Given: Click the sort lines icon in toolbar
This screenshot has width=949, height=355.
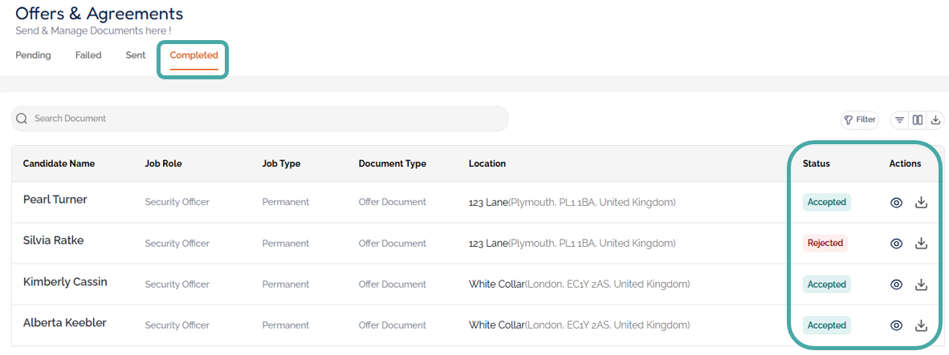Looking at the screenshot, I should [900, 120].
